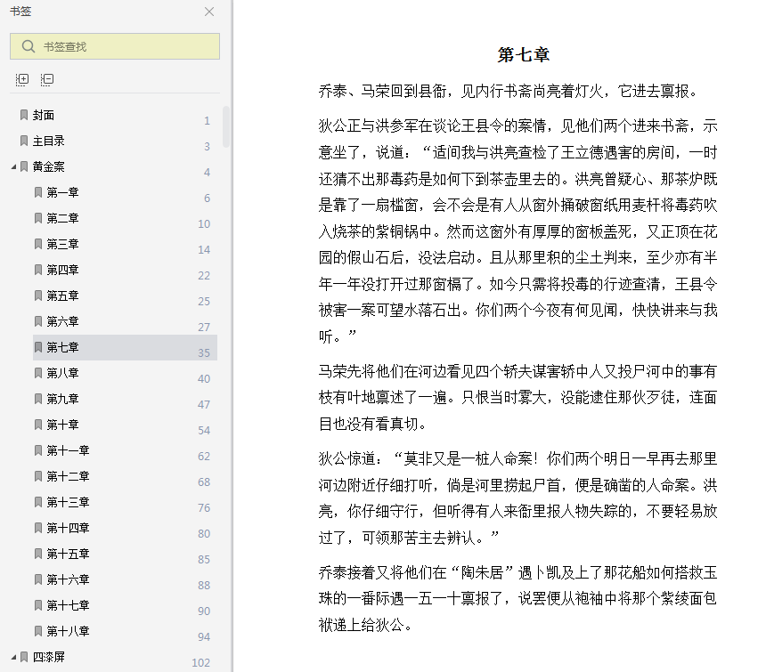Click bookmark icon beside 主目录
This screenshot has width=766, height=672.
[24, 141]
